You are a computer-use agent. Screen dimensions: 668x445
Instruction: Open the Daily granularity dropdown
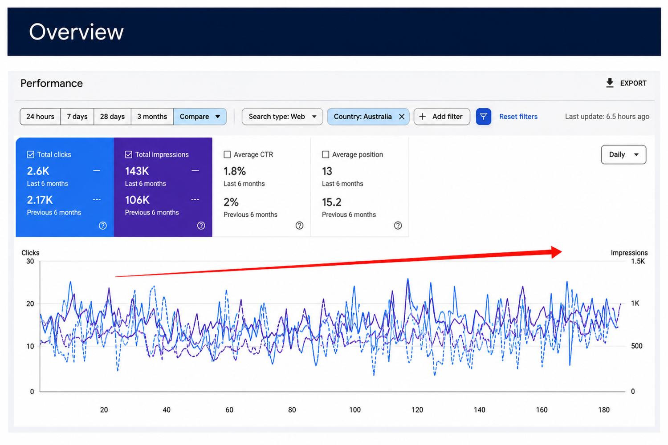point(623,154)
